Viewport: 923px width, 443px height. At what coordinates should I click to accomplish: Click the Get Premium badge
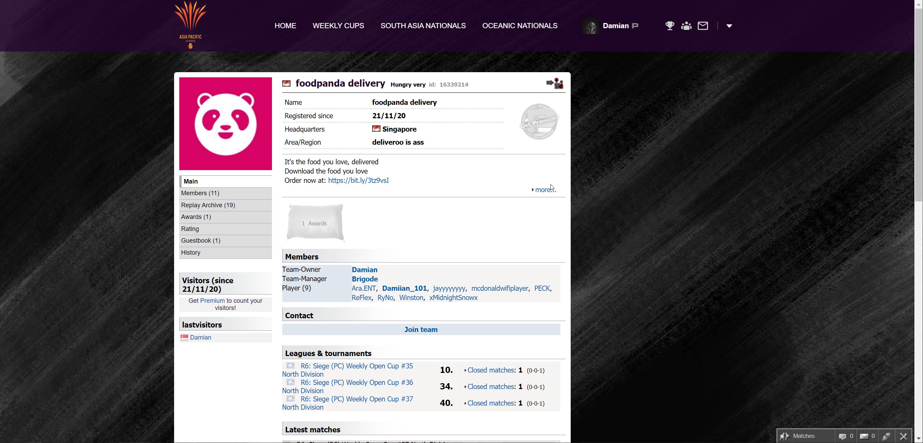coord(539,122)
